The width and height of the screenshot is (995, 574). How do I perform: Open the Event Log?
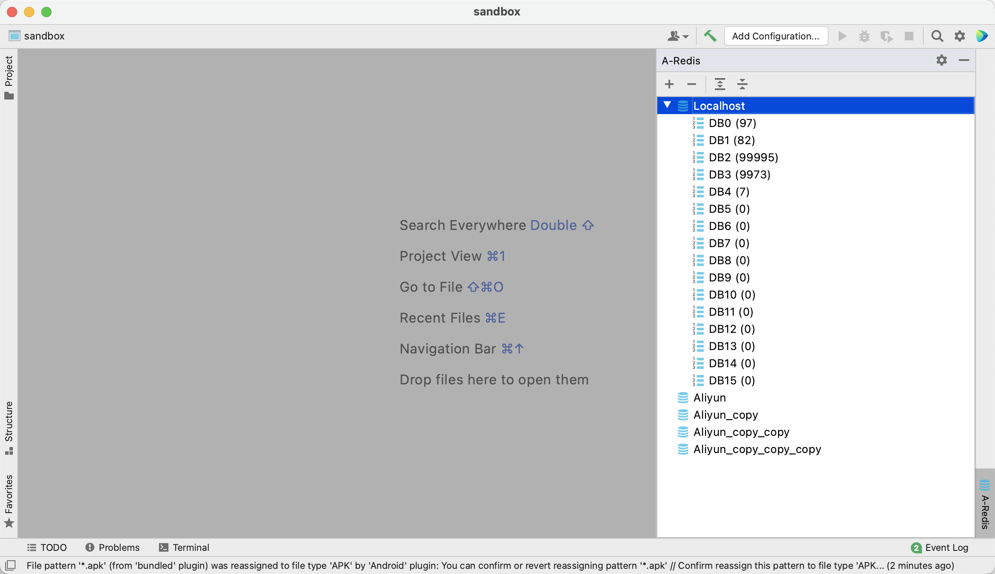[x=940, y=547]
